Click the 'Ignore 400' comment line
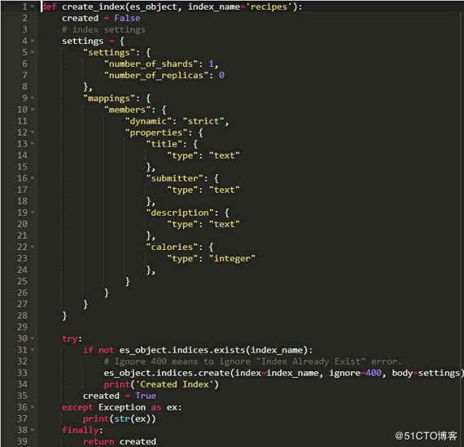Viewport: 464px width, 447px height. coord(253,362)
